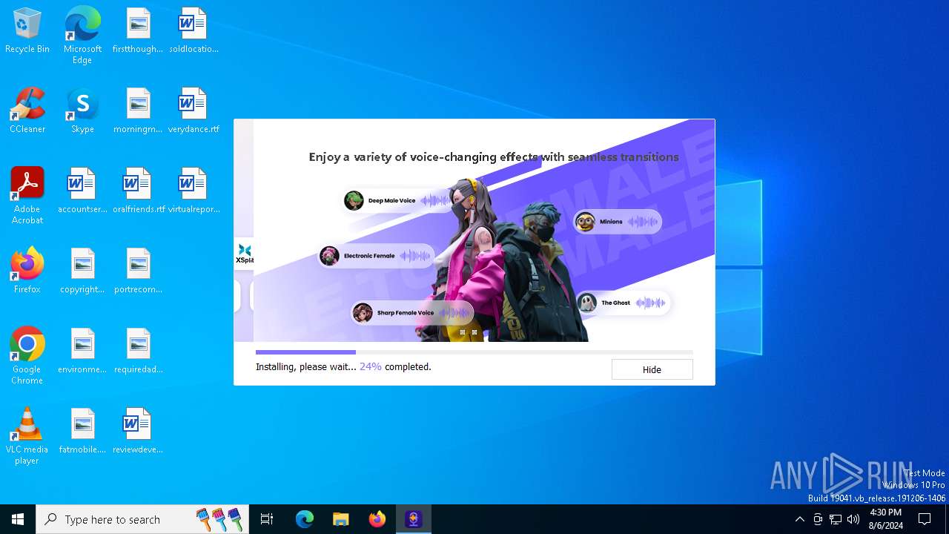Select the virtualrepor... document icon
Image resolution: width=949 pixels, height=534 pixels.
tap(194, 191)
